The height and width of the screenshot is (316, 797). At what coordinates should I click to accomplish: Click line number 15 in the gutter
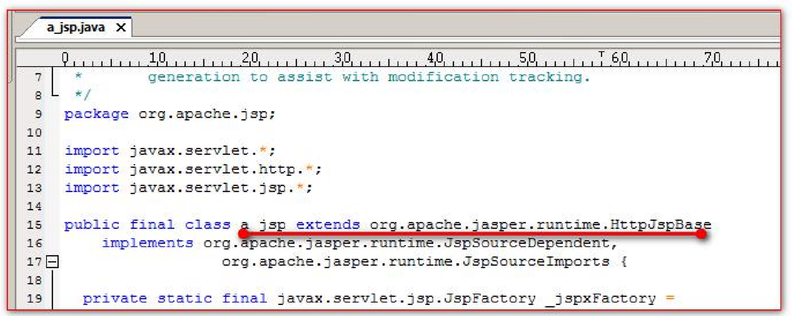[34, 225]
